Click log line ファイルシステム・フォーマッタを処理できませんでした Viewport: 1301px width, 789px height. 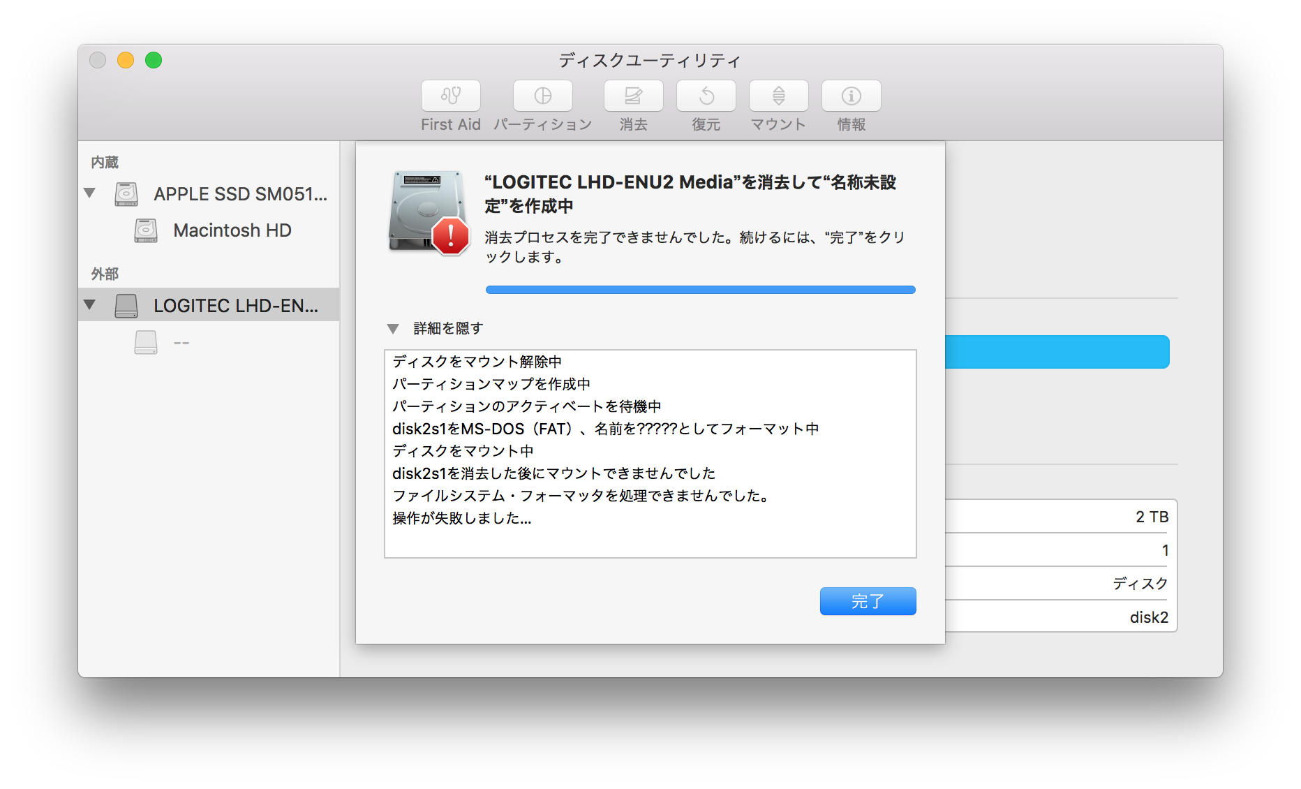click(x=582, y=496)
